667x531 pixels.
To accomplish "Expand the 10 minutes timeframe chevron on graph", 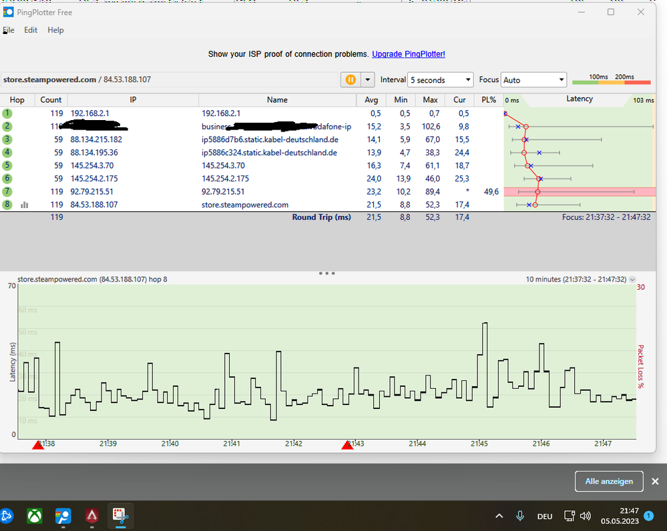I will coord(632,280).
